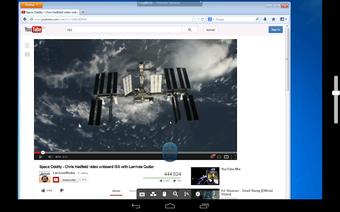
Task: Go back with the Firefox back arrow
Action: (25, 19)
